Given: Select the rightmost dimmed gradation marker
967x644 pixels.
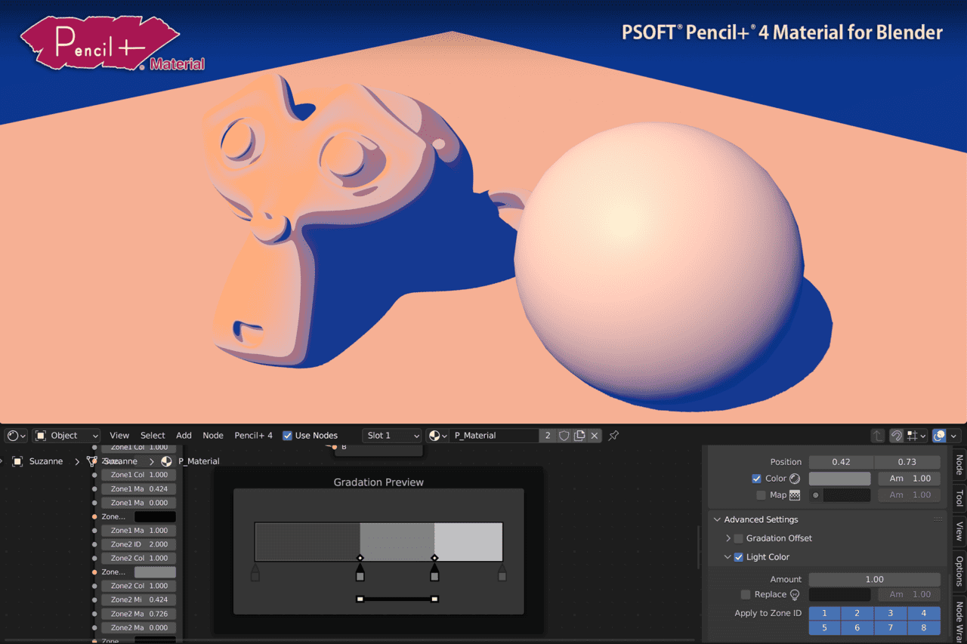Looking at the screenshot, I should point(502,573).
